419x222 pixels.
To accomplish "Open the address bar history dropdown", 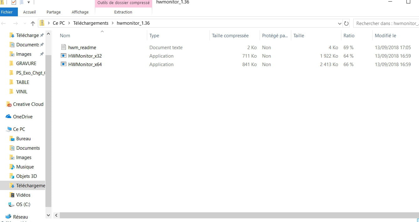I will [340, 23].
